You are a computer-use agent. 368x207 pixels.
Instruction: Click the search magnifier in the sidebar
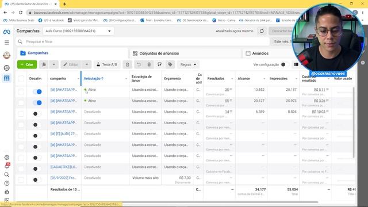[6, 175]
